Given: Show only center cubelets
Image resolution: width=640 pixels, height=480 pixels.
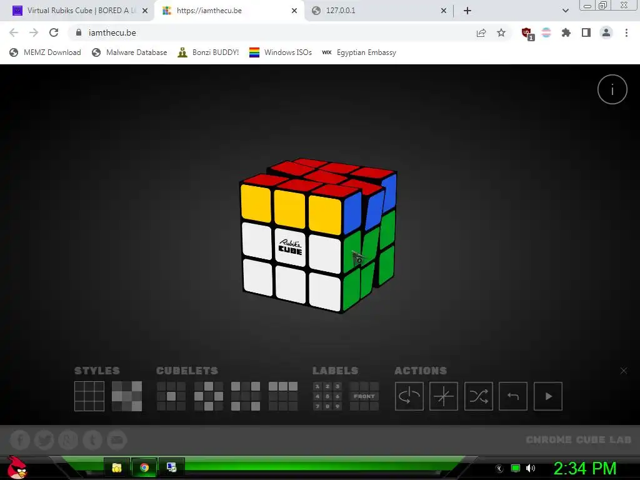Looking at the screenshot, I should click(171, 396).
